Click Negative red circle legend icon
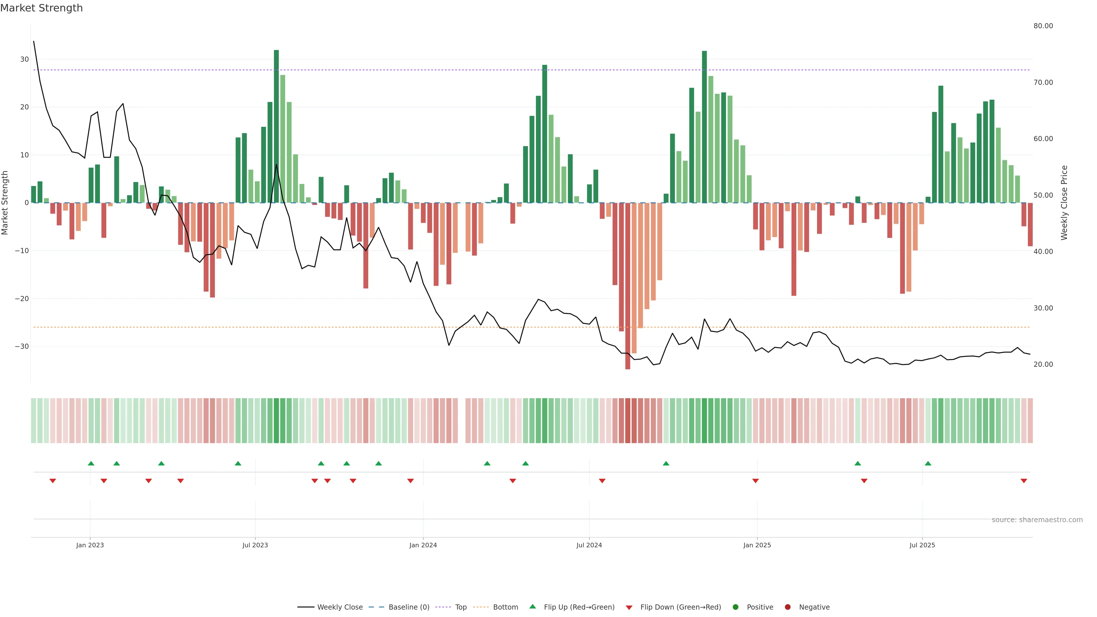The width and height of the screenshot is (1097, 617). click(x=787, y=607)
